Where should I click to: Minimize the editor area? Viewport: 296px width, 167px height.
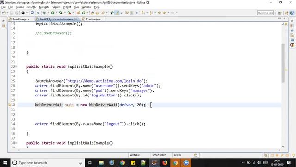(279, 19)
